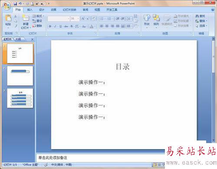Increase list indent level
217x169 pixels.
point(122,19)
